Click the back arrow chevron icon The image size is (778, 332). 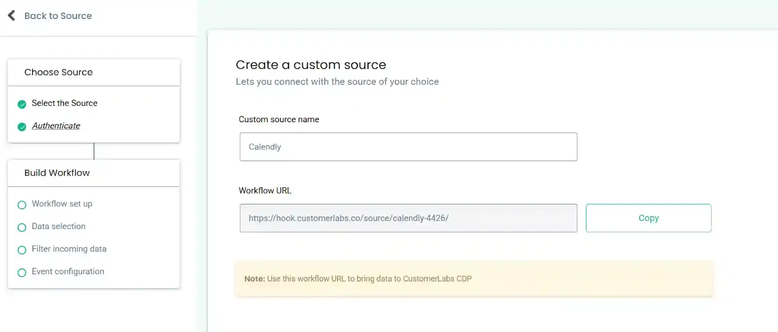pyautogui.click(x=12, y=16)
